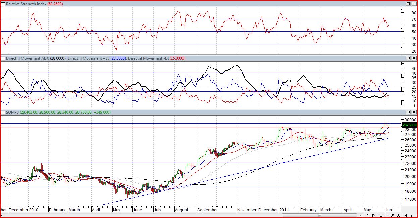Viewport: 418px width, 218px height.
Task: Select the four-way pan arrows icon
Action: click(x=387, y=216)
